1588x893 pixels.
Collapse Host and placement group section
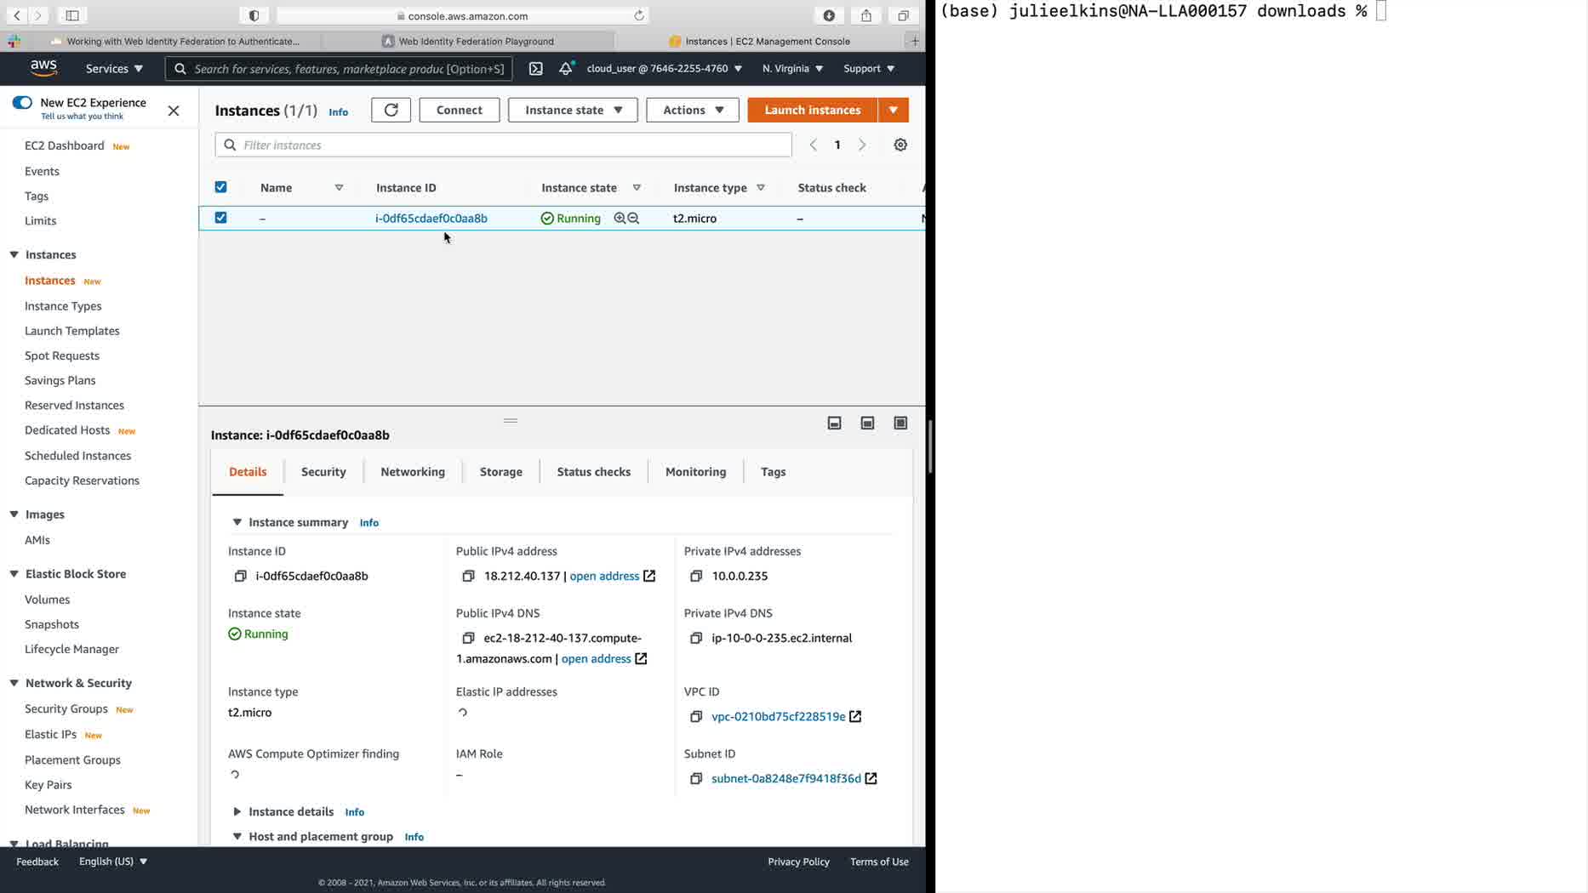(x=237, y=837)
